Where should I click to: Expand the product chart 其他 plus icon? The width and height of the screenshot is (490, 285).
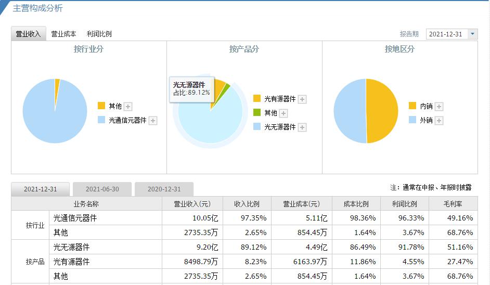283,113
